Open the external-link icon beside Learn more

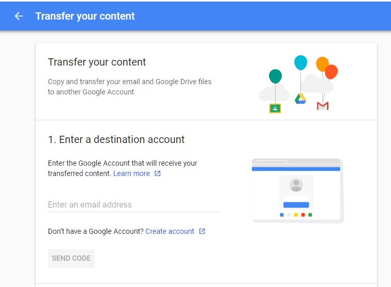[157, 173]
